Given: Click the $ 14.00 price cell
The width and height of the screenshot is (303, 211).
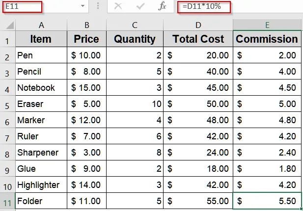Looking at the screenshot, I should [x=87, y=185].
